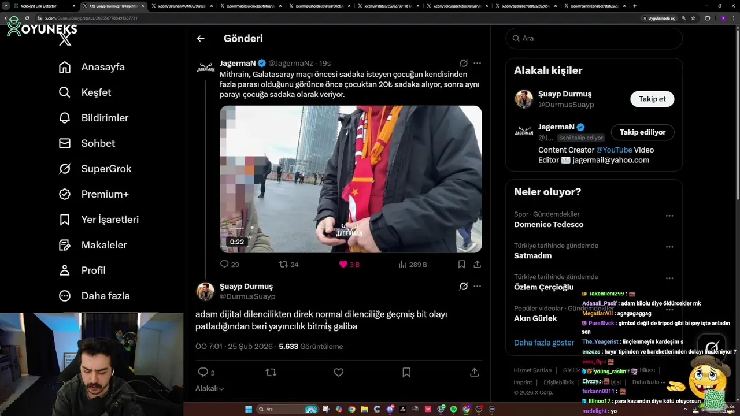
Task: Open Şuayp Durmuş's profile avatar on post
Action: coord(205,292)
